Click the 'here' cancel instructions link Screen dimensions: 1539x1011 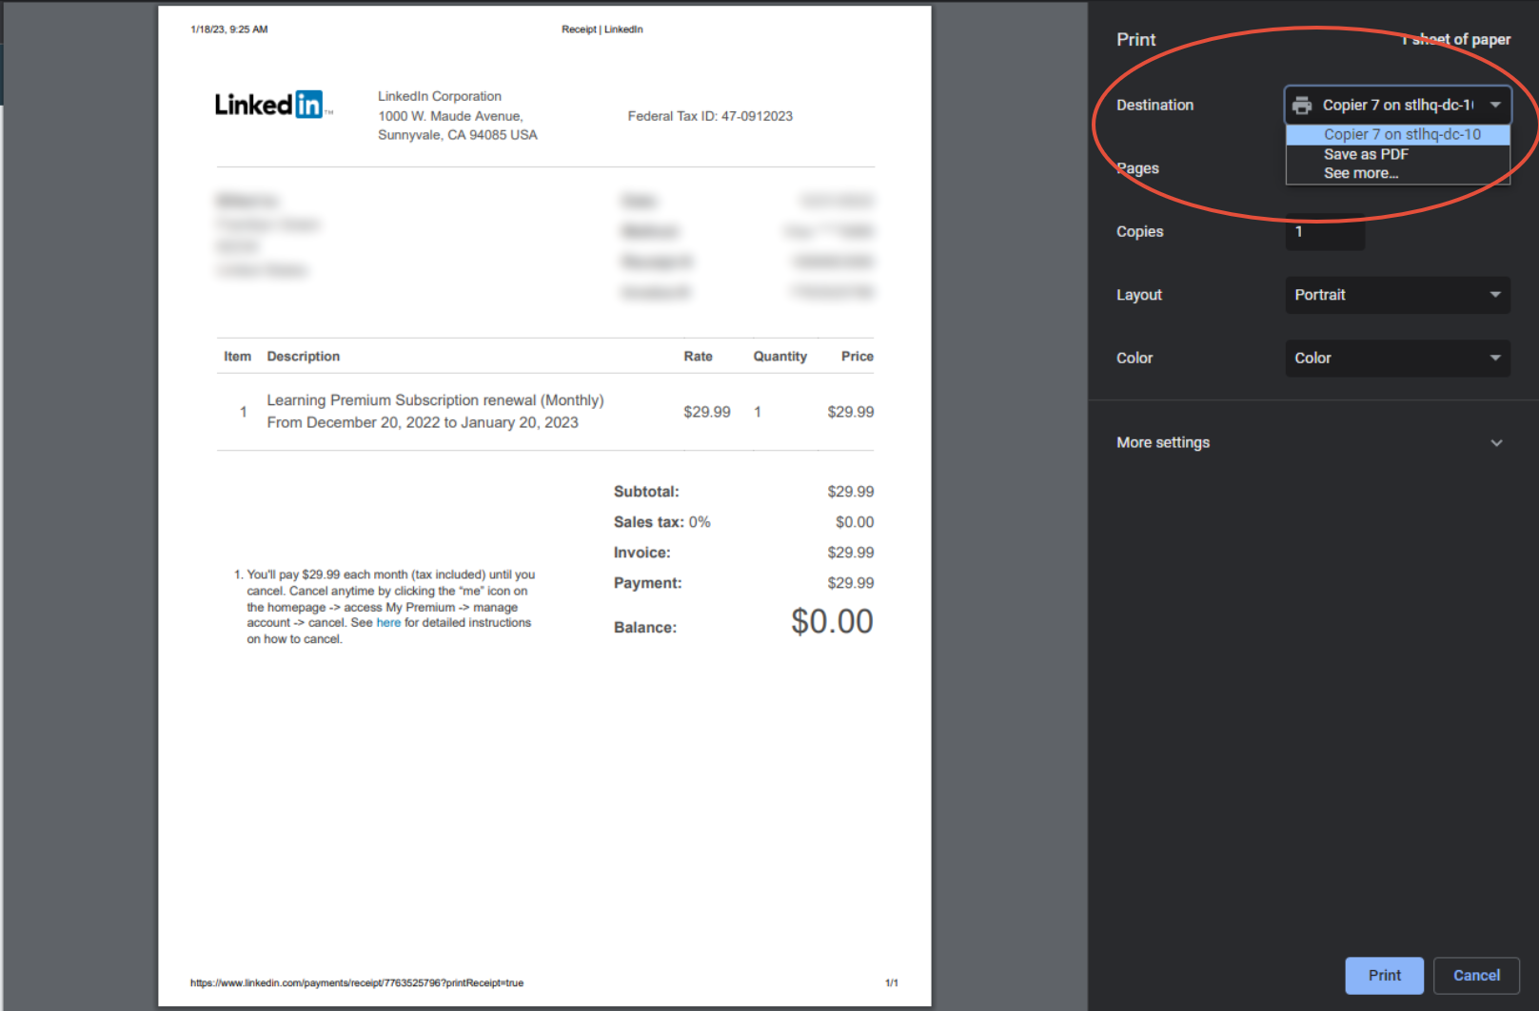[388, 623]
